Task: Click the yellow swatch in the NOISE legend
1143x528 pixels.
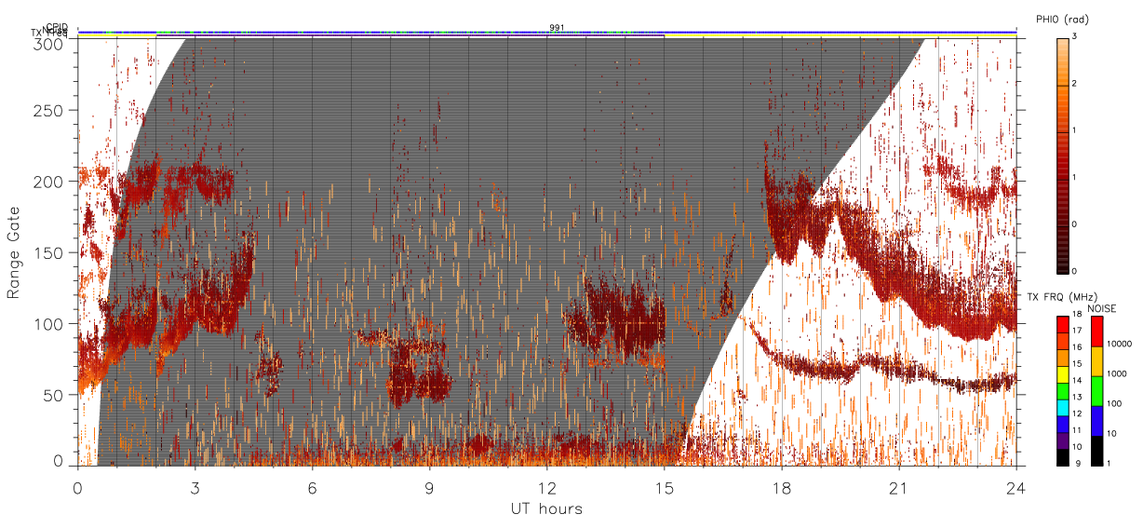Action: (1097, 360)
